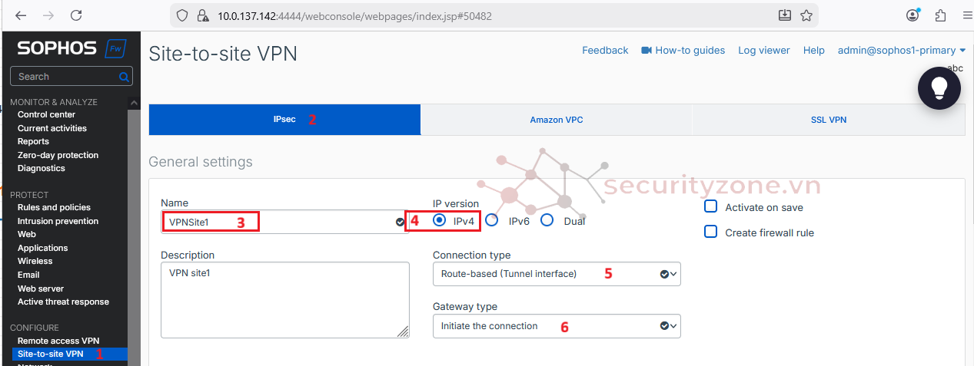The image size is (974, 366).
Task: Open the Log viewer link
Action: tap(763, 51)
